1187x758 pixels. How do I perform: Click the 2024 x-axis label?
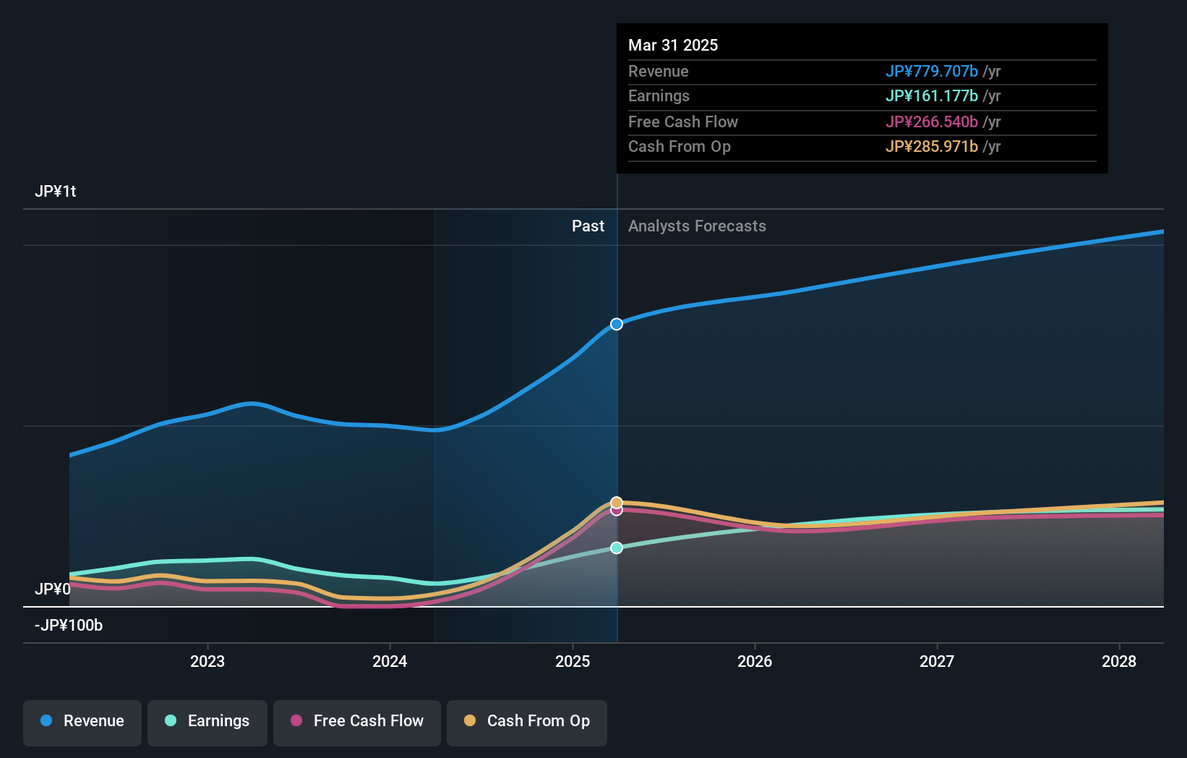pos(390,661)
